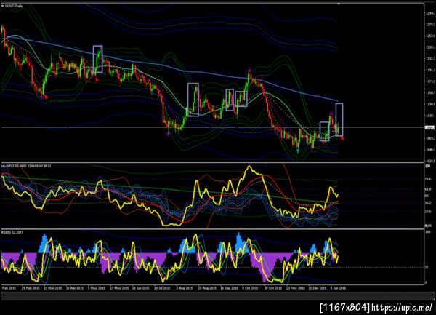This screenshot has width=436, height=315.
Task: Click the 25 Feb 2015 date on the time axis
Action: coord(31,288)
